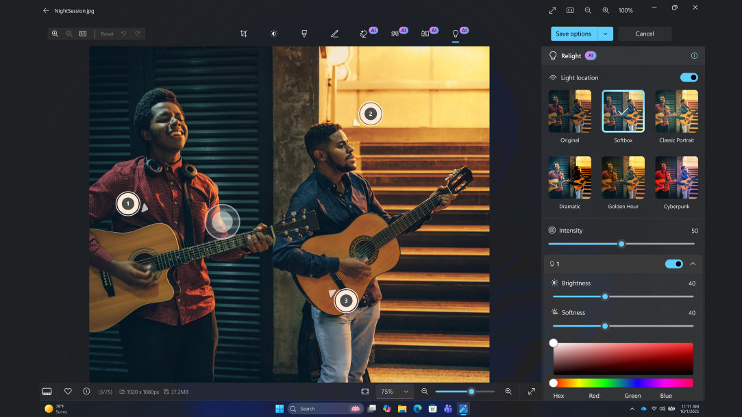
Task: Select the Cyberpunk relight preset
Action: pos(676,177)
